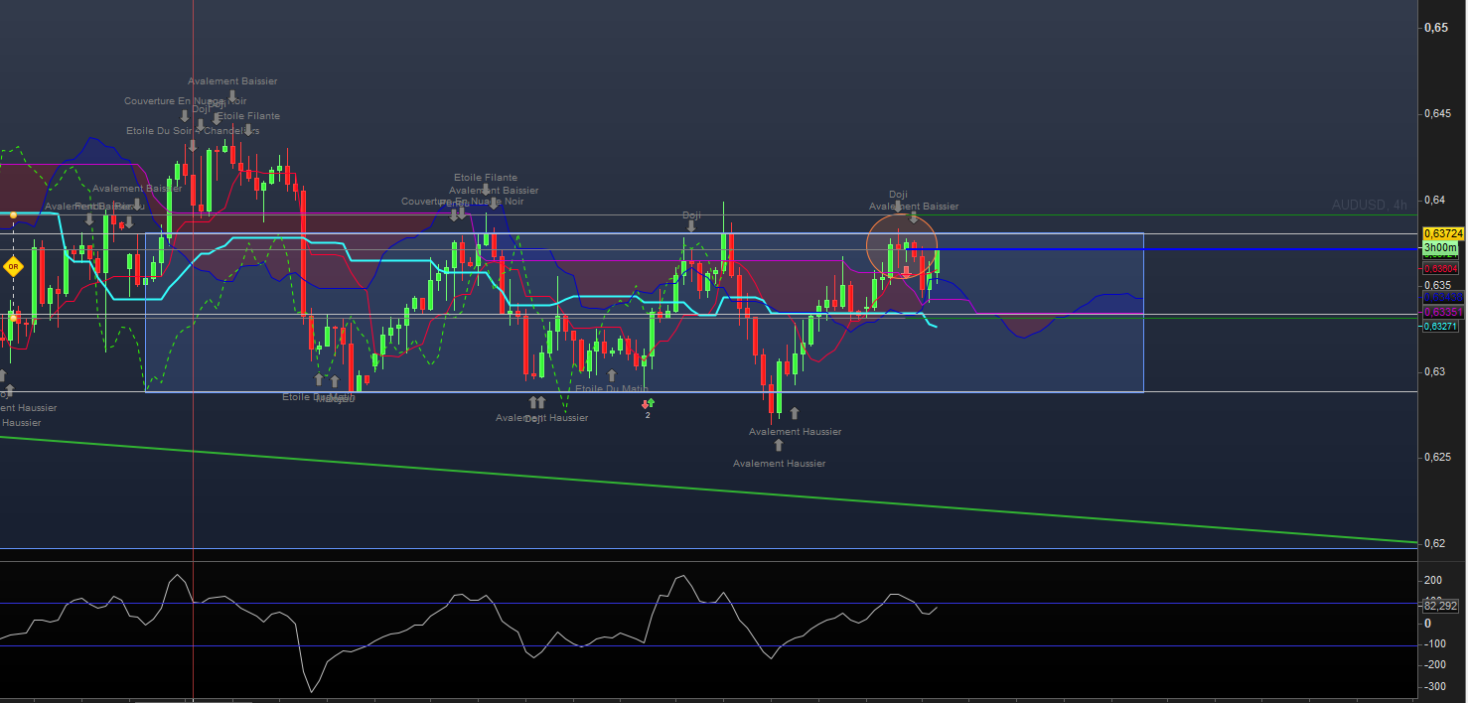This screenshot has width=1468, height=703.
Task: Select the red 0,63604 price label
Action: pos(1440,268)
